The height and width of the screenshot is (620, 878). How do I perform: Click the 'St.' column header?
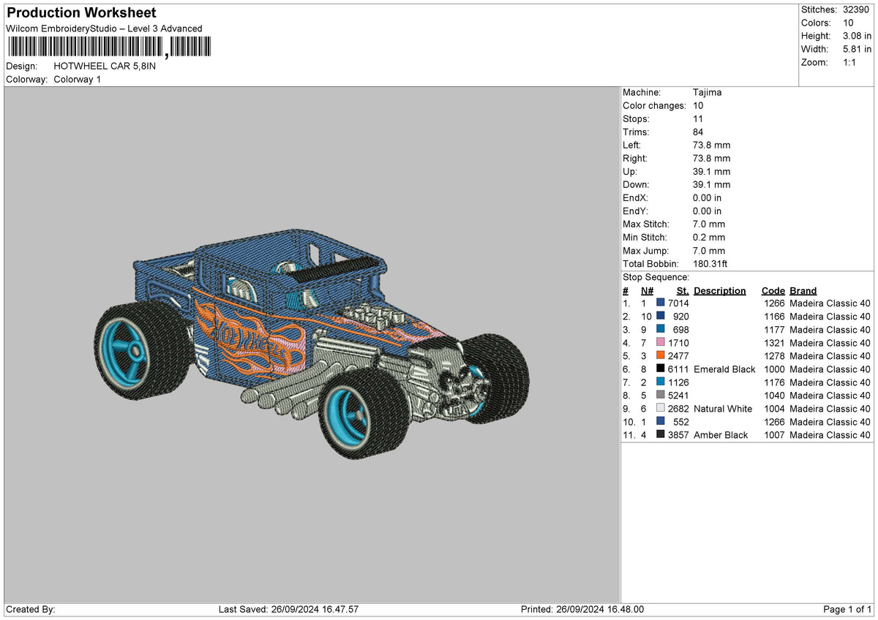click(x=683, y=291)
